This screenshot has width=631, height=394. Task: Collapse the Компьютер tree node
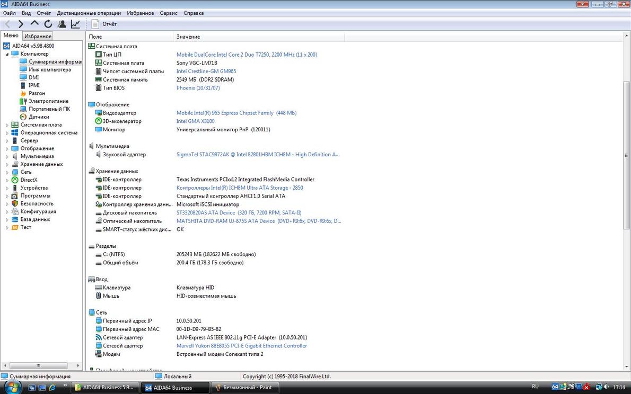7,54
